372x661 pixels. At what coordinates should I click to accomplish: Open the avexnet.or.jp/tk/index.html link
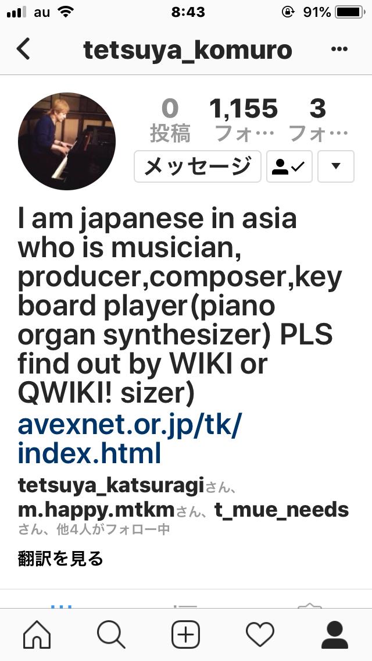coord(130,439)
